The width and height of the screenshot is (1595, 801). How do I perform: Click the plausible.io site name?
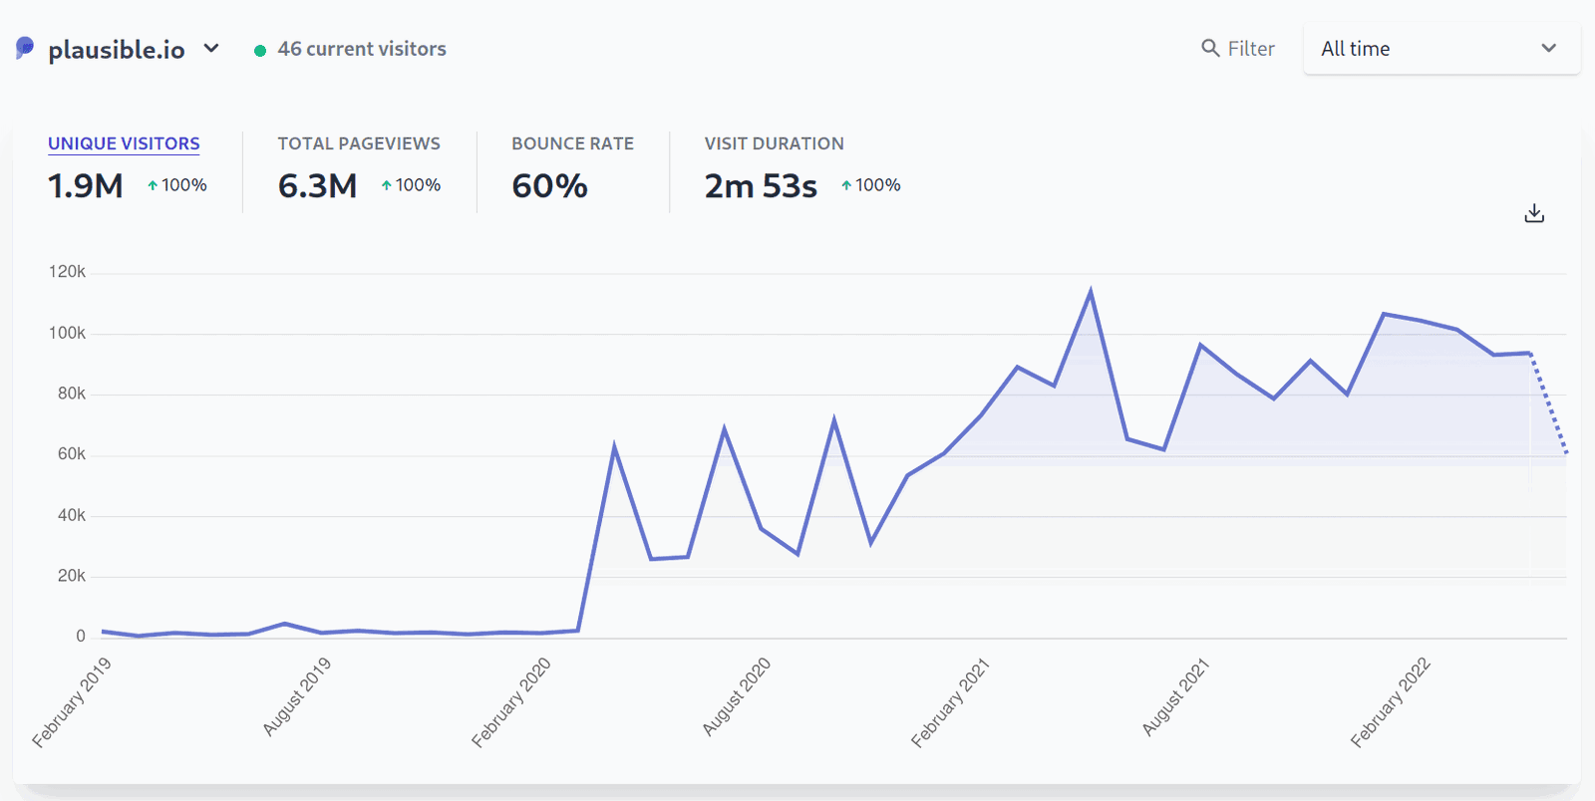click(x=117, y=49)
